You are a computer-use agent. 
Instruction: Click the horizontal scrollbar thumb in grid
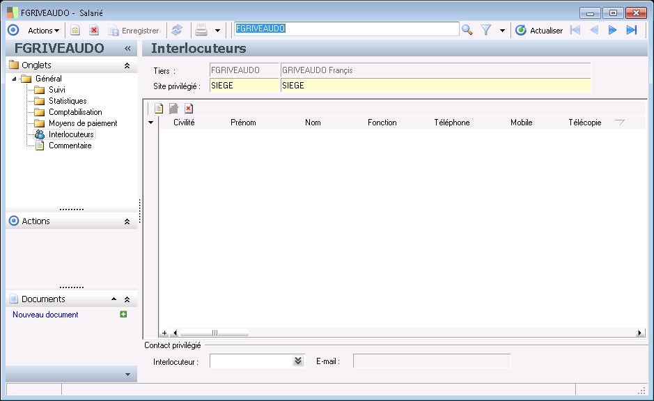(215, 333)
